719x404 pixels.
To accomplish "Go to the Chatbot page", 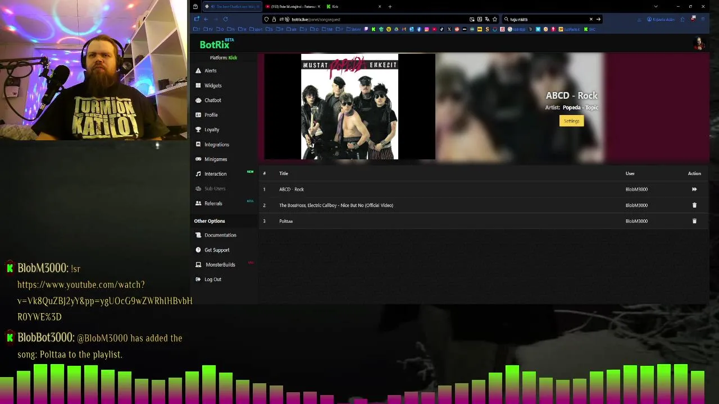I will pyautogui.click(x=208, y=100).
